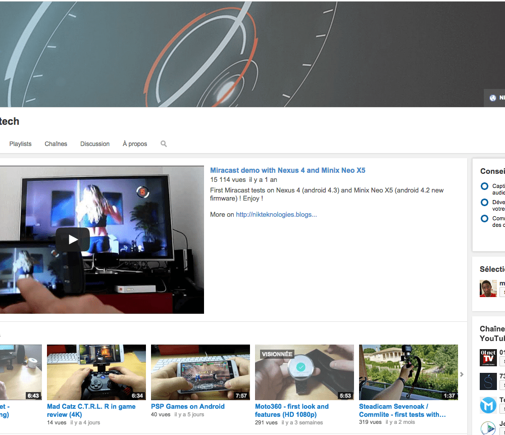This screenshot has height=435, width=505.
Task: Click the Mad Catz C.T.R.L. R title link
Action: point(91,411)
